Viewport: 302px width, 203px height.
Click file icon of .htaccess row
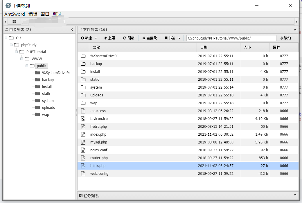pyautogui.click(x=83, y=111)
